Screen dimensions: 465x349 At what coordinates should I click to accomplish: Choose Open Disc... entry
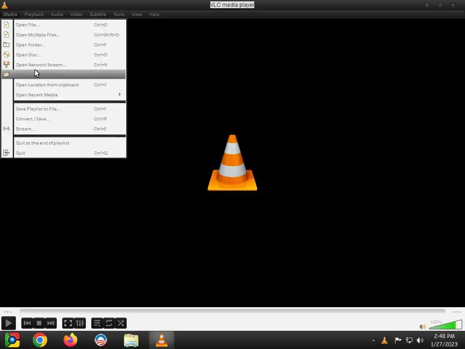click(x=69, y=55)
